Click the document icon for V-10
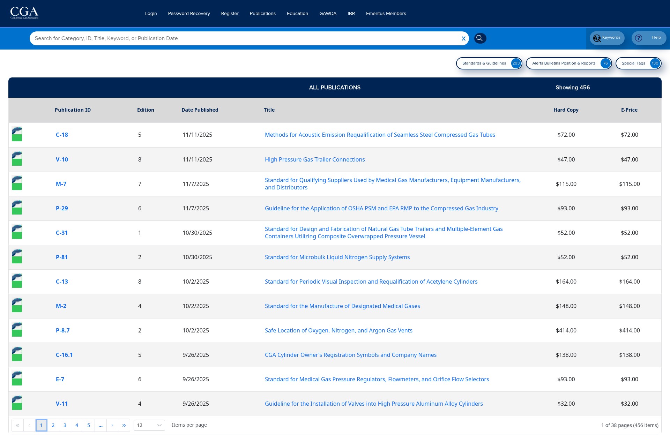The height and width of the screenshot is (435, 670). tap(17, 159)
